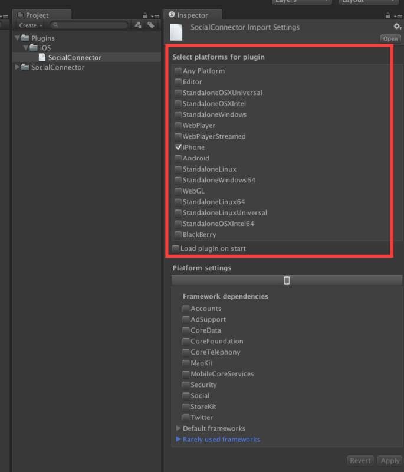Expand the Default frameworks foldout
Screen dimensions: 404x472
178,428
